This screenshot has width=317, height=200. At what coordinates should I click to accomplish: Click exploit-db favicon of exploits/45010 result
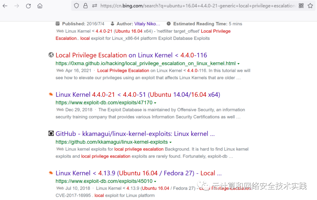pyautogui.click(x=51, y=173)
